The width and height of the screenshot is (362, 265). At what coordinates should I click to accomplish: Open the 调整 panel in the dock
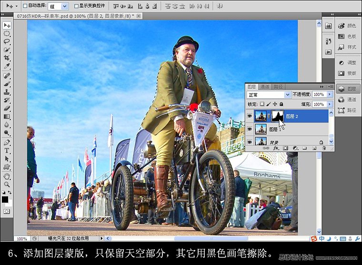[x=347, y=63]
